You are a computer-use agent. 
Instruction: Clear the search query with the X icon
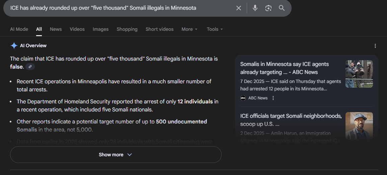click(238, 8)
